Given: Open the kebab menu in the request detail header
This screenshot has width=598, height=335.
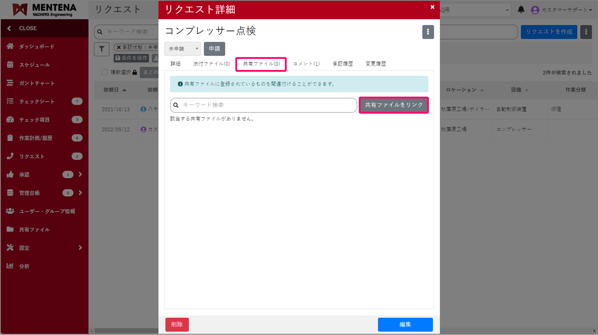Looking at the screenshot, I should (428, 32).
